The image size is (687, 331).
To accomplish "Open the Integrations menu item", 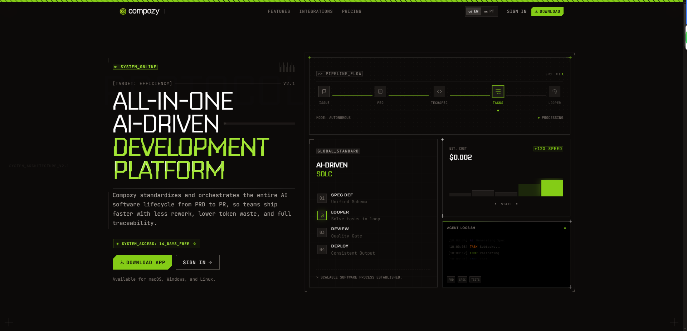I will pyautogui.click(x=316, y=11).
